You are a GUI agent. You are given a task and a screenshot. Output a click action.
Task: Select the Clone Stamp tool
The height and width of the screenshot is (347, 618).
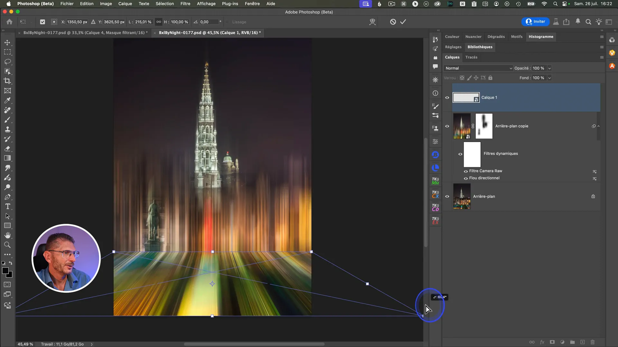click(7, 129)
